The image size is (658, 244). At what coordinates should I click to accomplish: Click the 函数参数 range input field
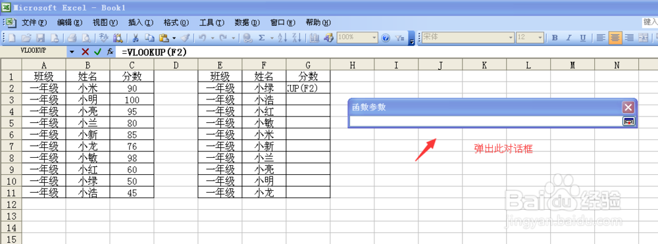[486, 121]
